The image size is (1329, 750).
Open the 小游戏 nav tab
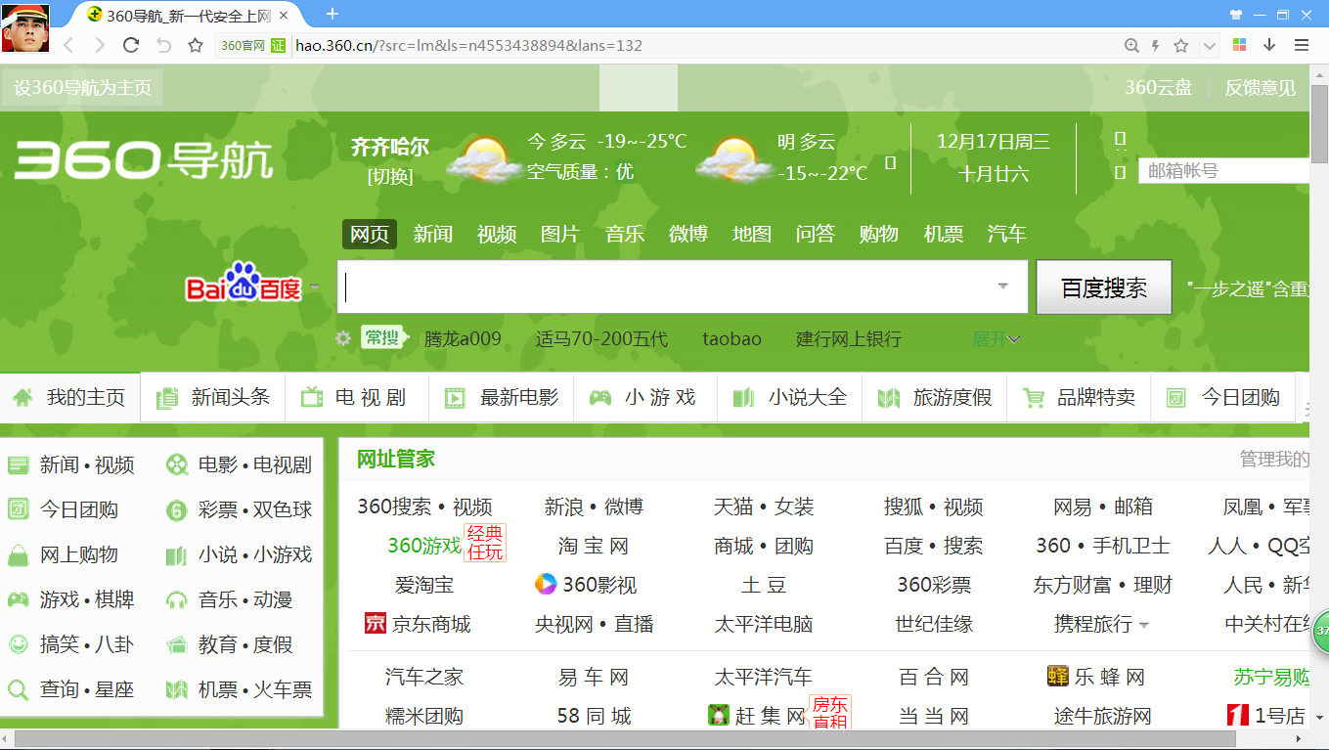click(x=644, y=397)
